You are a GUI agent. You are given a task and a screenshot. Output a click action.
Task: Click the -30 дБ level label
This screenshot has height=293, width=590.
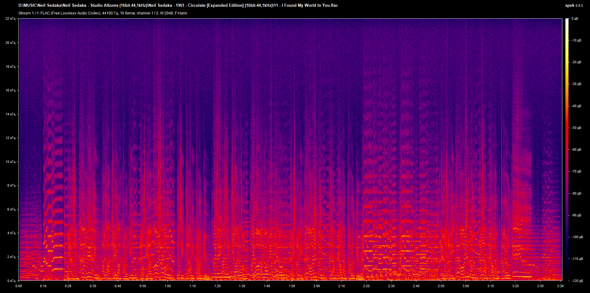click(576, 84)
